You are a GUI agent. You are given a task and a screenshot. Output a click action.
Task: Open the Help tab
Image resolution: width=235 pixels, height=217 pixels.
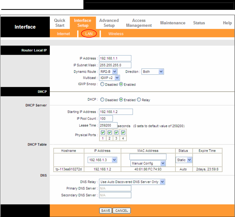[x=227, y=23]
